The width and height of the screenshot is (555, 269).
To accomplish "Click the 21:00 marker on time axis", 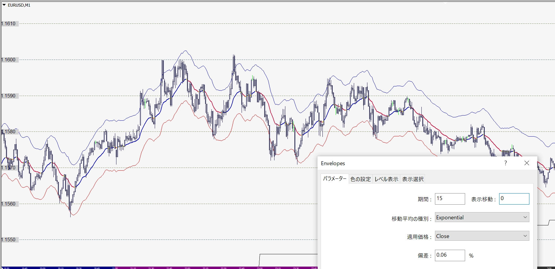I will point(115,268).
